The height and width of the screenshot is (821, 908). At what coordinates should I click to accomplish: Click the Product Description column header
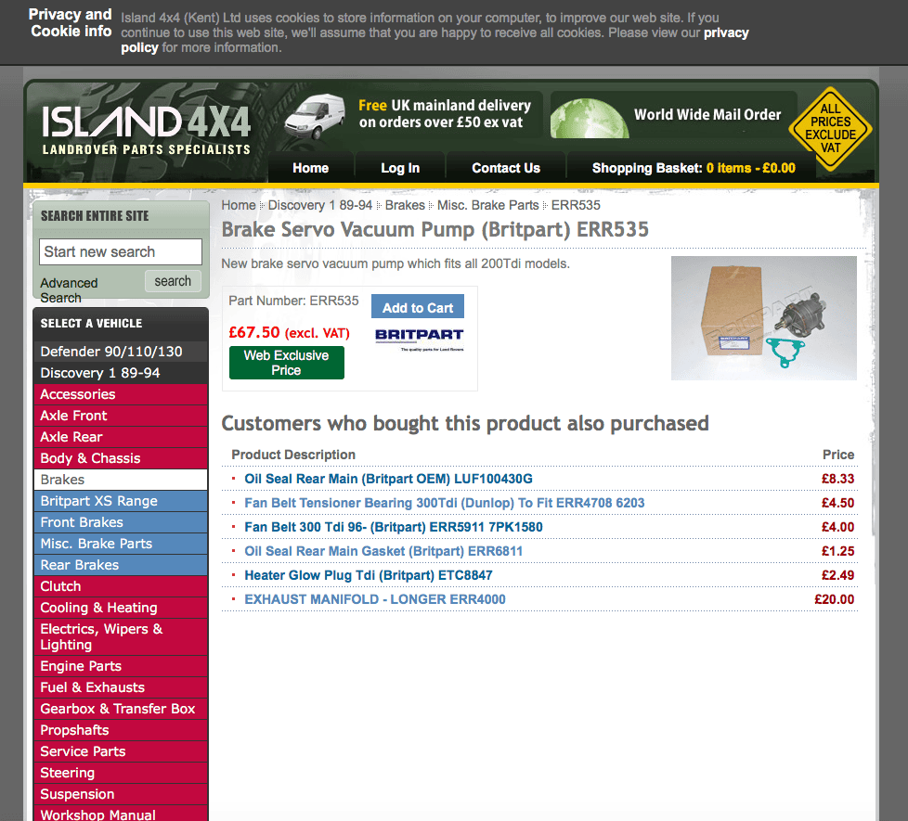coord(293,455)
